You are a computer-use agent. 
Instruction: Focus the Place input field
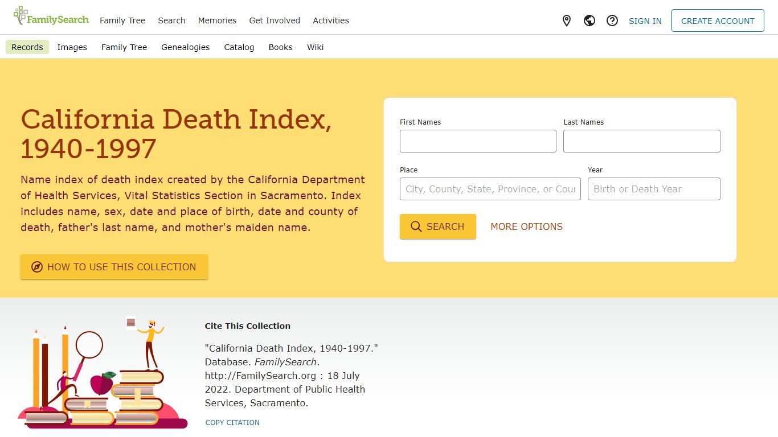click(x=490, y=189)
